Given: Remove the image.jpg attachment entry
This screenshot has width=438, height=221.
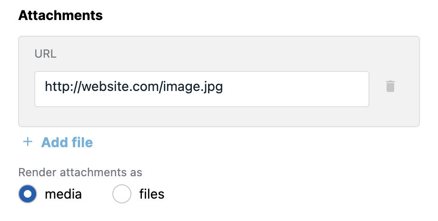Looking at the screenshot, I should 390,86.
